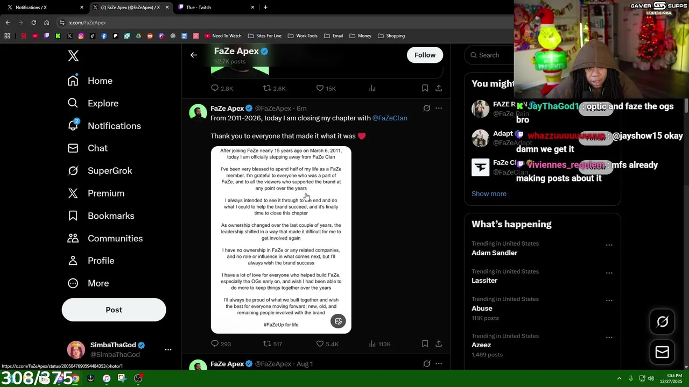
Task: Repost the post with 2.6K reposts
Action: (x=274, y=88)
